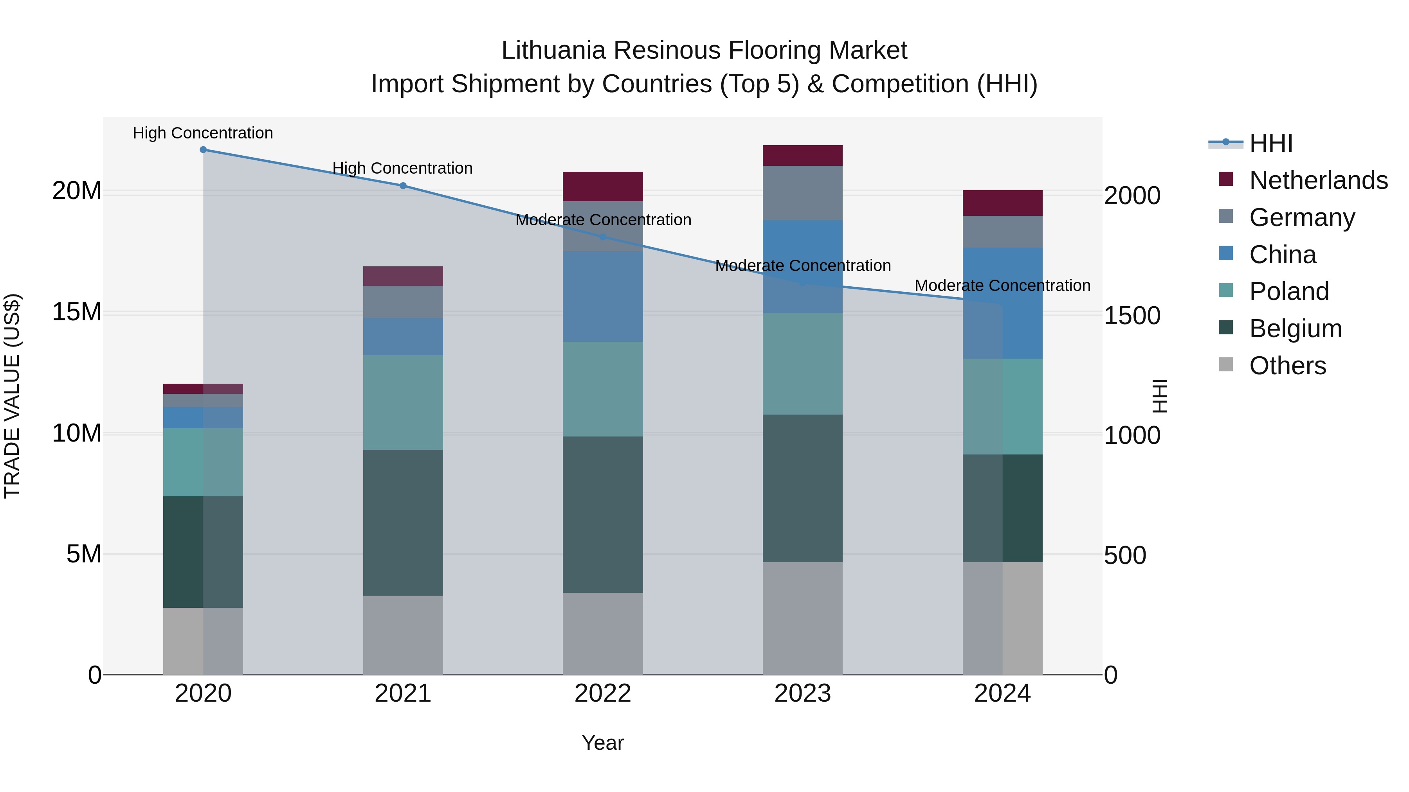Click the 500 HHI axis tick

[1125, 555]
